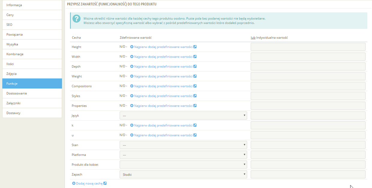Click the plus icon in the Height row
This screenshot has width=372, height=188.
pyautogui.click(x=132, y=47)
